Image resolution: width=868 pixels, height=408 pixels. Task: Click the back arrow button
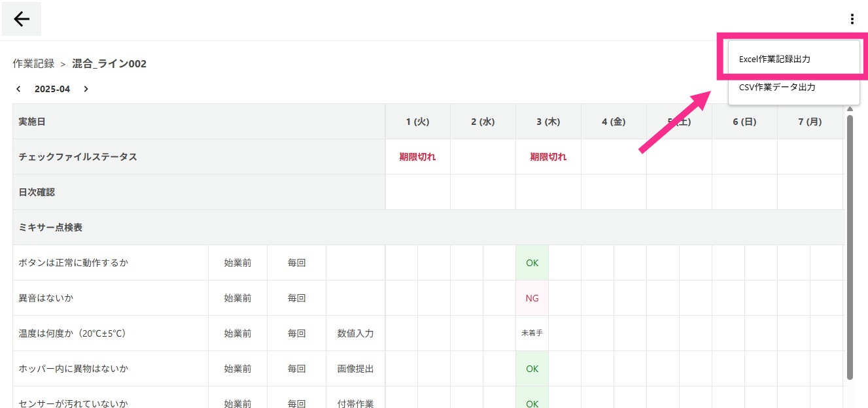(x=22, y=19)
